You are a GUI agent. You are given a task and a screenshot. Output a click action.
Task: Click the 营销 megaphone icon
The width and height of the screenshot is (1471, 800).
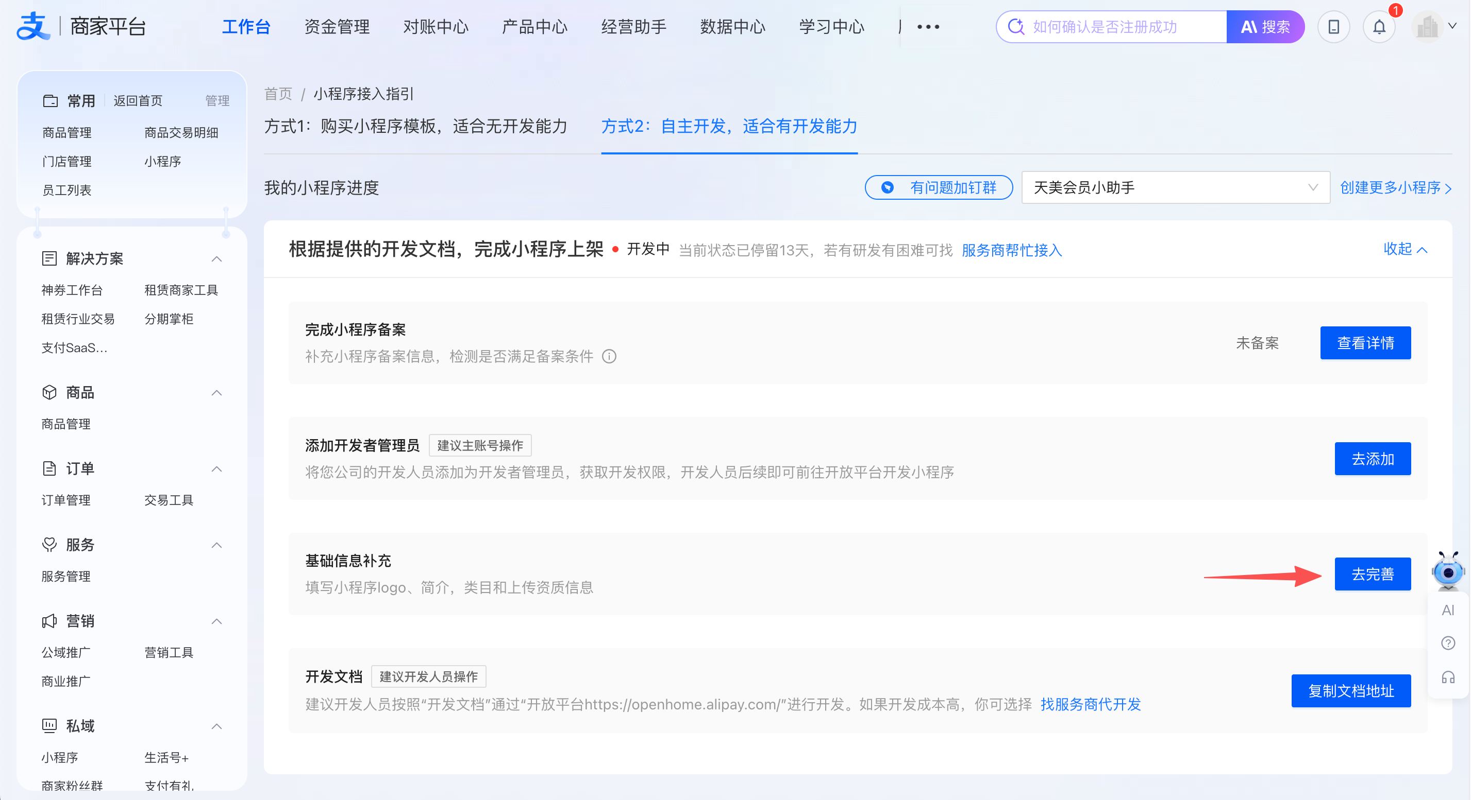point(49,621)
